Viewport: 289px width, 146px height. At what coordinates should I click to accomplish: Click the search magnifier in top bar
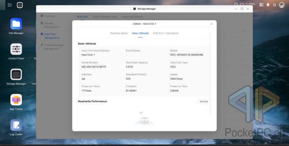(x=275, y=5)
